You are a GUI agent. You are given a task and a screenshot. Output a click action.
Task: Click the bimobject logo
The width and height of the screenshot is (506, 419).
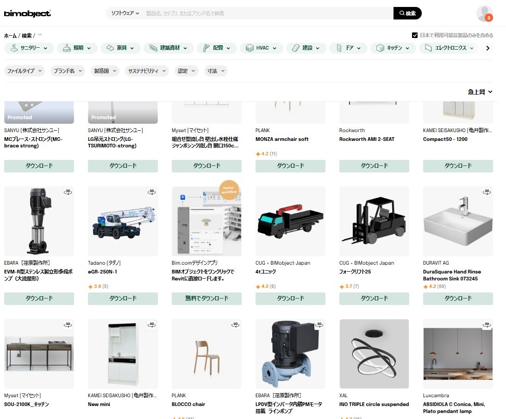pos(27,13)
